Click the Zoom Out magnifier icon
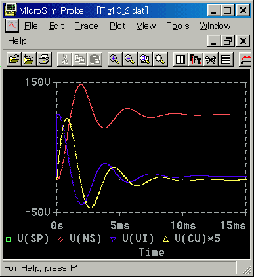The width and height of the screenshot is (254, 277). [130, 59]
